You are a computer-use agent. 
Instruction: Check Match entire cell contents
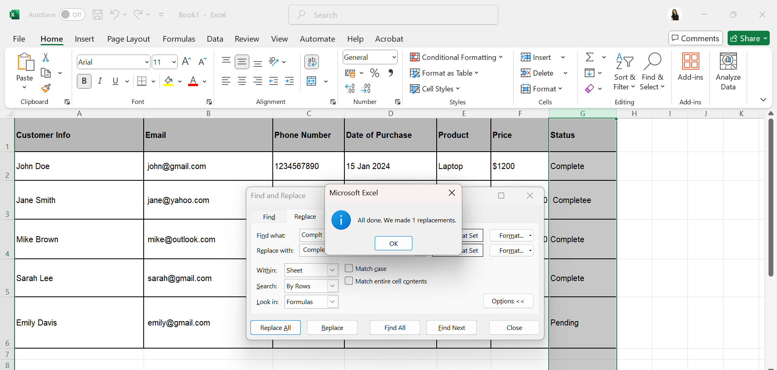click(x=349, y=281)
